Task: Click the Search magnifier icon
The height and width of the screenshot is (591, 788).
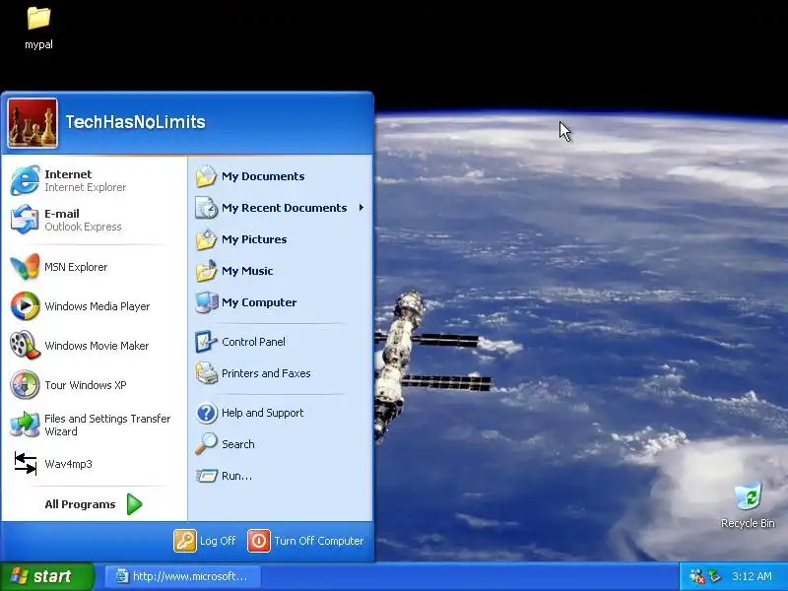Action: (206, 444)
